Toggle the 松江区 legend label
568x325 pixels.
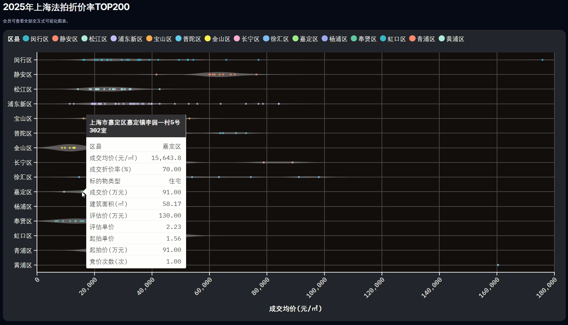pos(98,39)
